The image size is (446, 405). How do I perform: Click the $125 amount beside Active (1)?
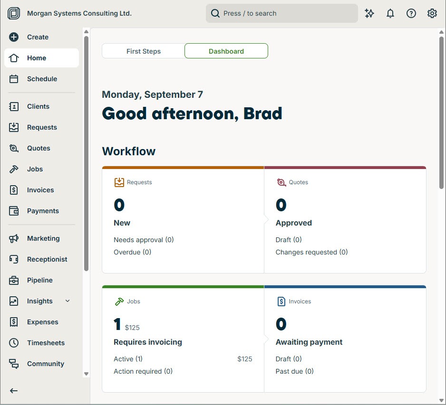click(244, 359)
